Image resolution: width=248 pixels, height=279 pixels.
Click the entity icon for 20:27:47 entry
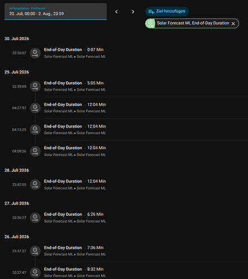[x=35, y=272]
